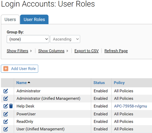Export the roles list to CSV

(86, 51)
